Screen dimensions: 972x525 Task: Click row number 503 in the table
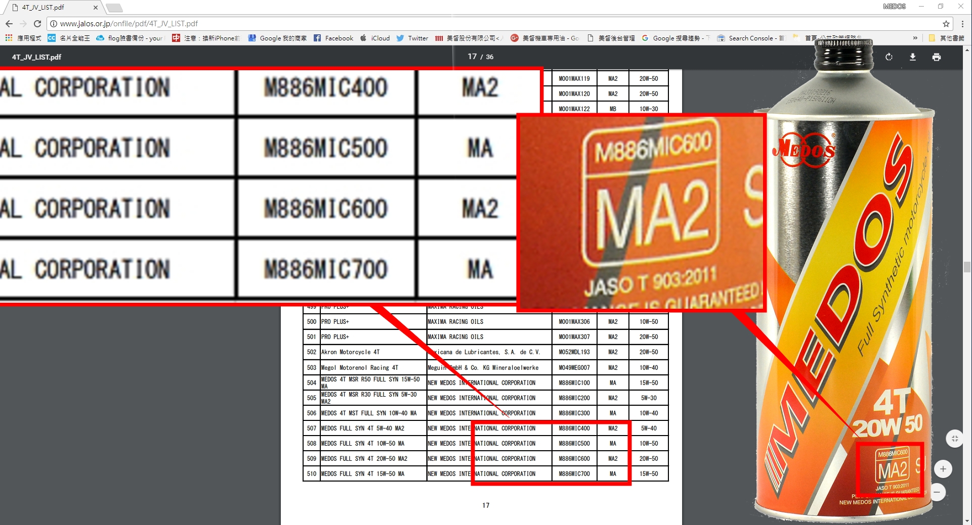pyautogui.click(x=312, y=368)
